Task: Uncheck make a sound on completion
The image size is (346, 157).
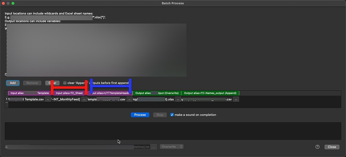Action: pyautogui.click(x=172, y=115)
